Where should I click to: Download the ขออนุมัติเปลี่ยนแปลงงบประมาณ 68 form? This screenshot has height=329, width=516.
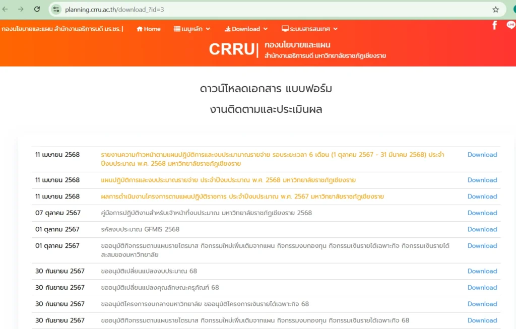(482, 271)
